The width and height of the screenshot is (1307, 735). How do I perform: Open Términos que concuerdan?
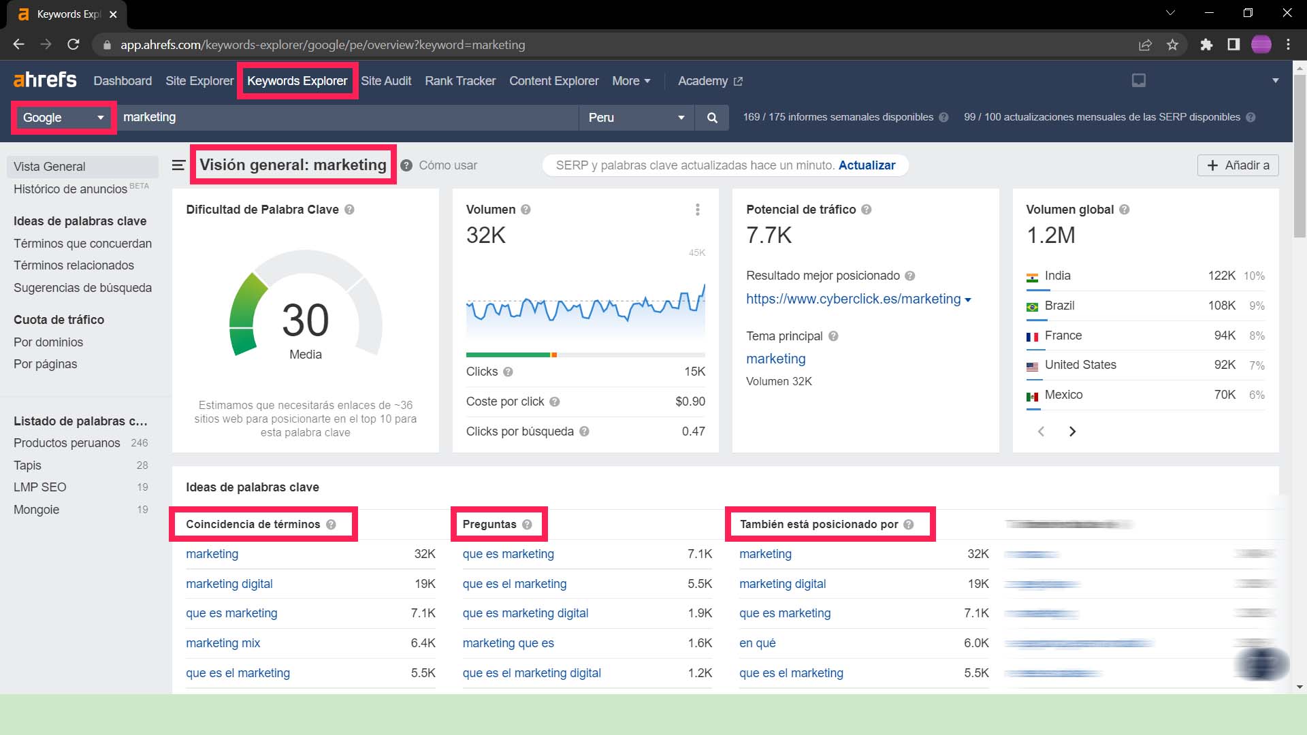coord(82,244)
